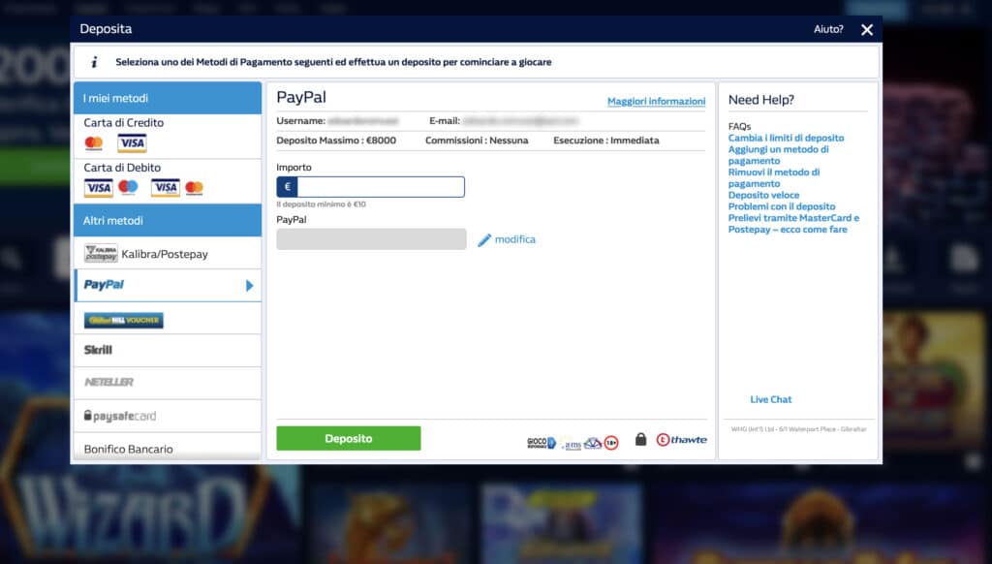Open Deposito veloce FAQ link

tap(763, 195)
